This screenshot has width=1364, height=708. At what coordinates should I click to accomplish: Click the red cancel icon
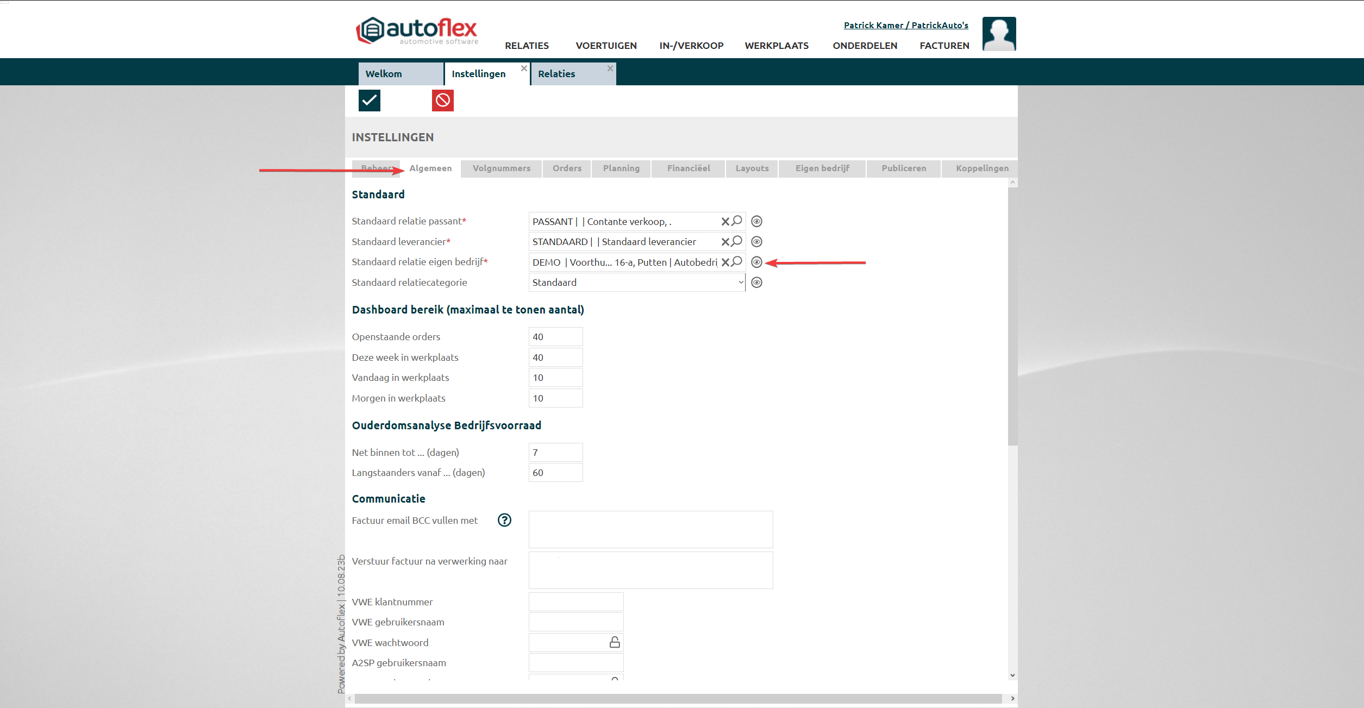point(442,101)
